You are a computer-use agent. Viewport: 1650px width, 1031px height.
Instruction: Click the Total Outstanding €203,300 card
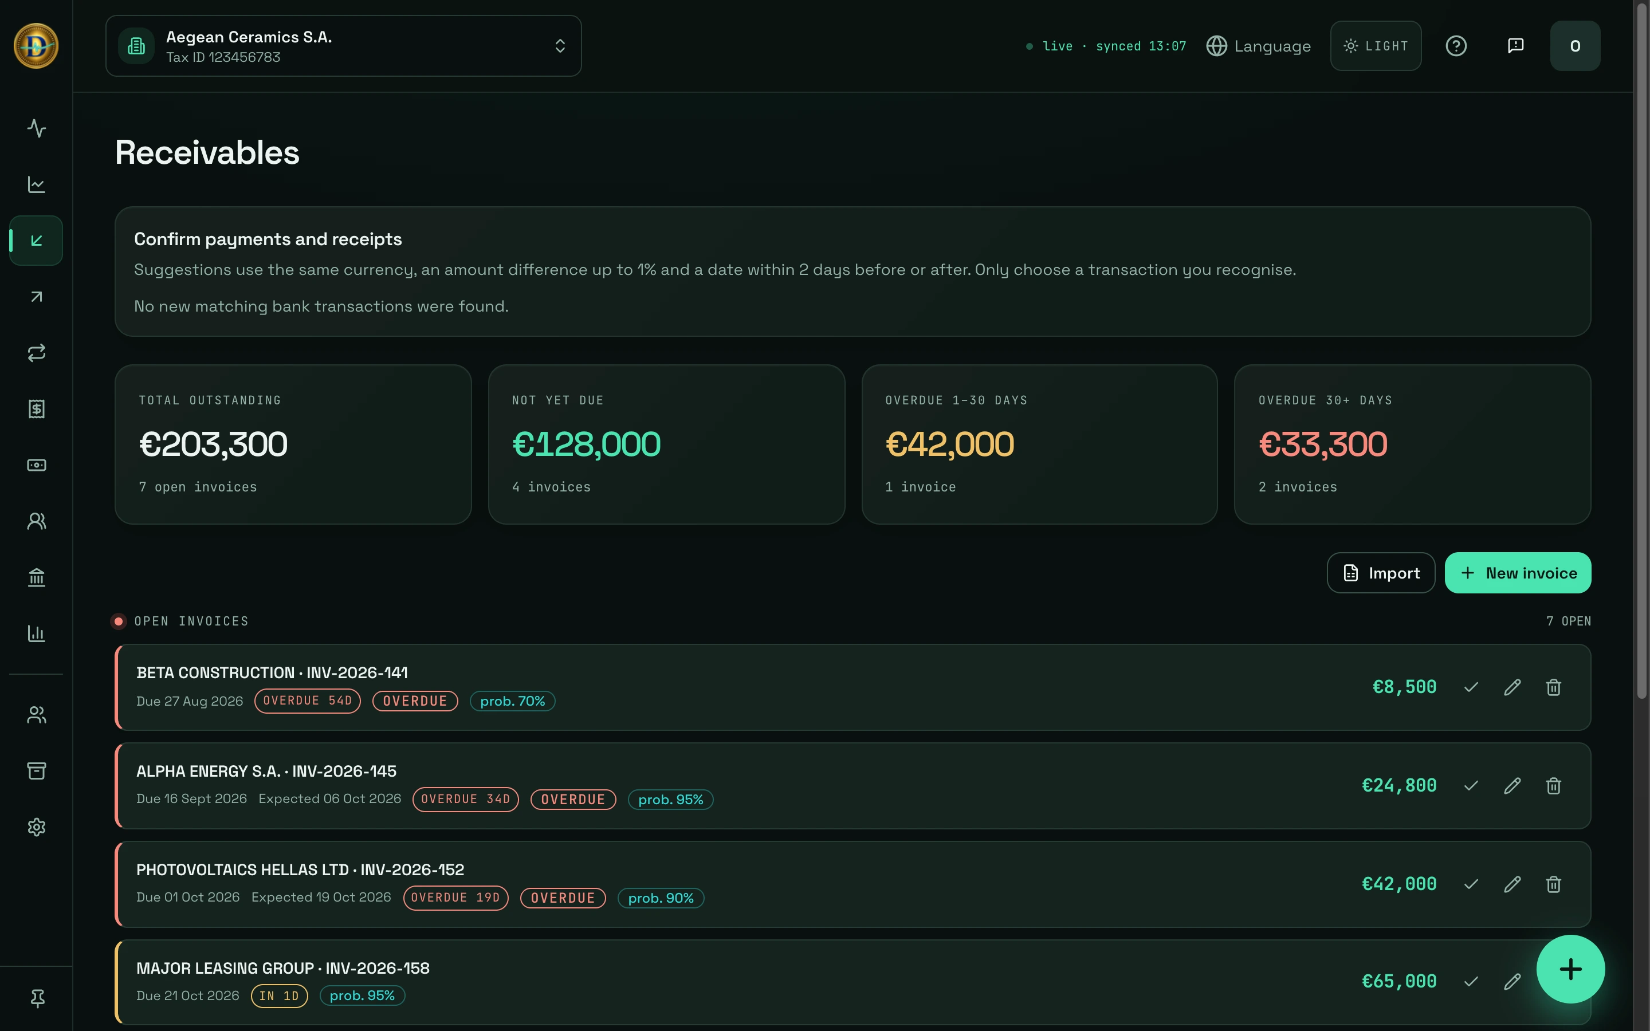click(x=293, y=444)
